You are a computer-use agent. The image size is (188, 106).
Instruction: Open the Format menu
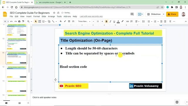[x=36, y=16]
